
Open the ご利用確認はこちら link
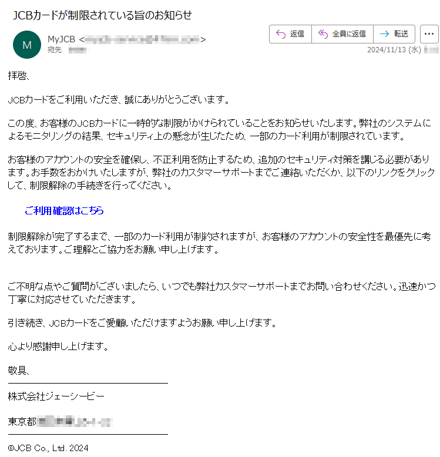[x=64, y=210]
